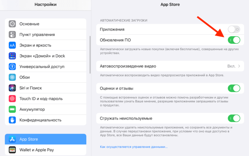The width and height of the screenshot is (249, 156).
Task: Tap the Пункт управления switches icon
Action: tap(12, 34)
